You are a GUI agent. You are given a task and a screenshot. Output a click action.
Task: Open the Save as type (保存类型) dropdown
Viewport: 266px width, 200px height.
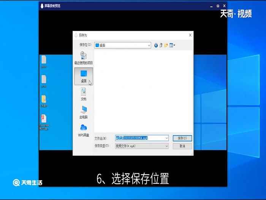(x=142, y=146)
